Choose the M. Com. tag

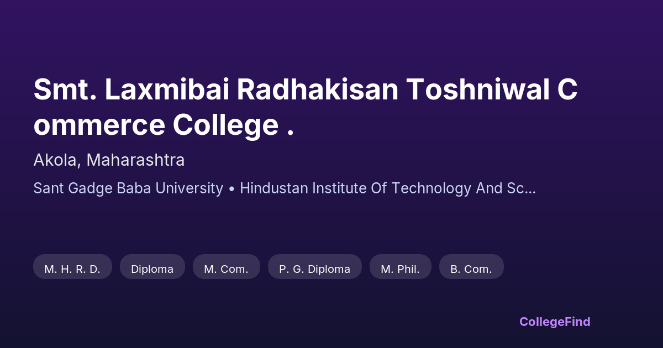click(x=226, y=269)
